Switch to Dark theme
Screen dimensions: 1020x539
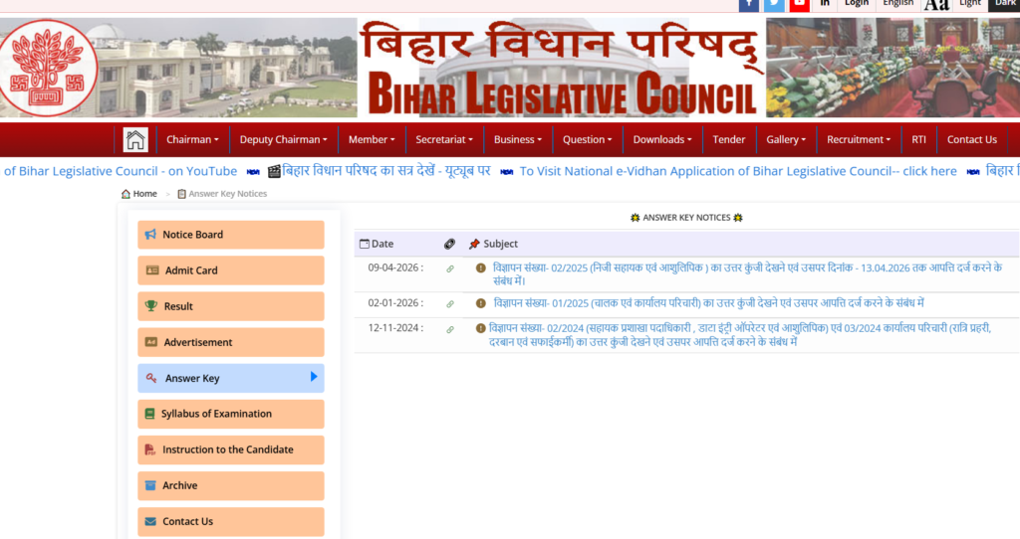(1004, 4)
